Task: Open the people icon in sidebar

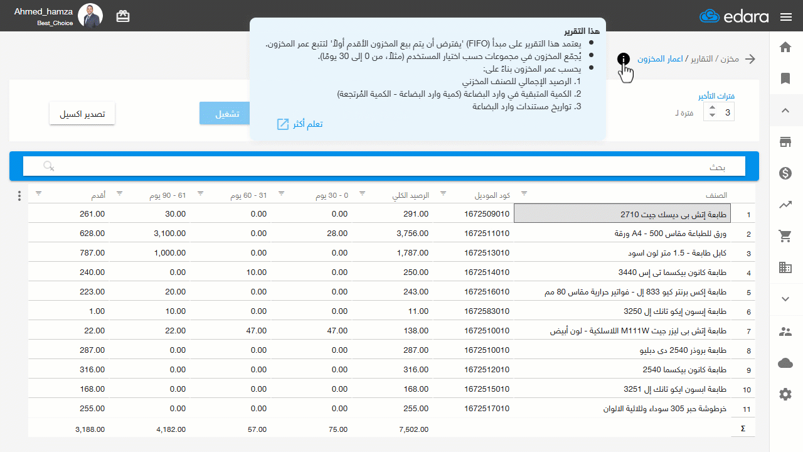Action: (x=785, y=331)
